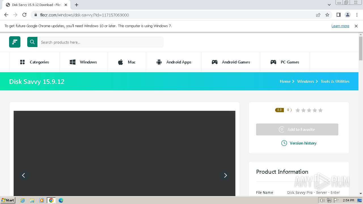Click the system clock 2:54 PM
Image resolution: width=363 pixels, height=204 pixels.
[348, 200]
